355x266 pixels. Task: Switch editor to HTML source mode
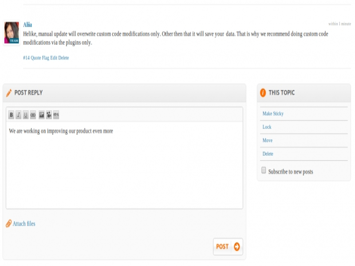56,115
